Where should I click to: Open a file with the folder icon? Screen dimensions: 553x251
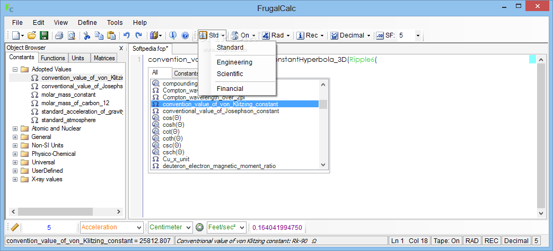click(32, 35)
